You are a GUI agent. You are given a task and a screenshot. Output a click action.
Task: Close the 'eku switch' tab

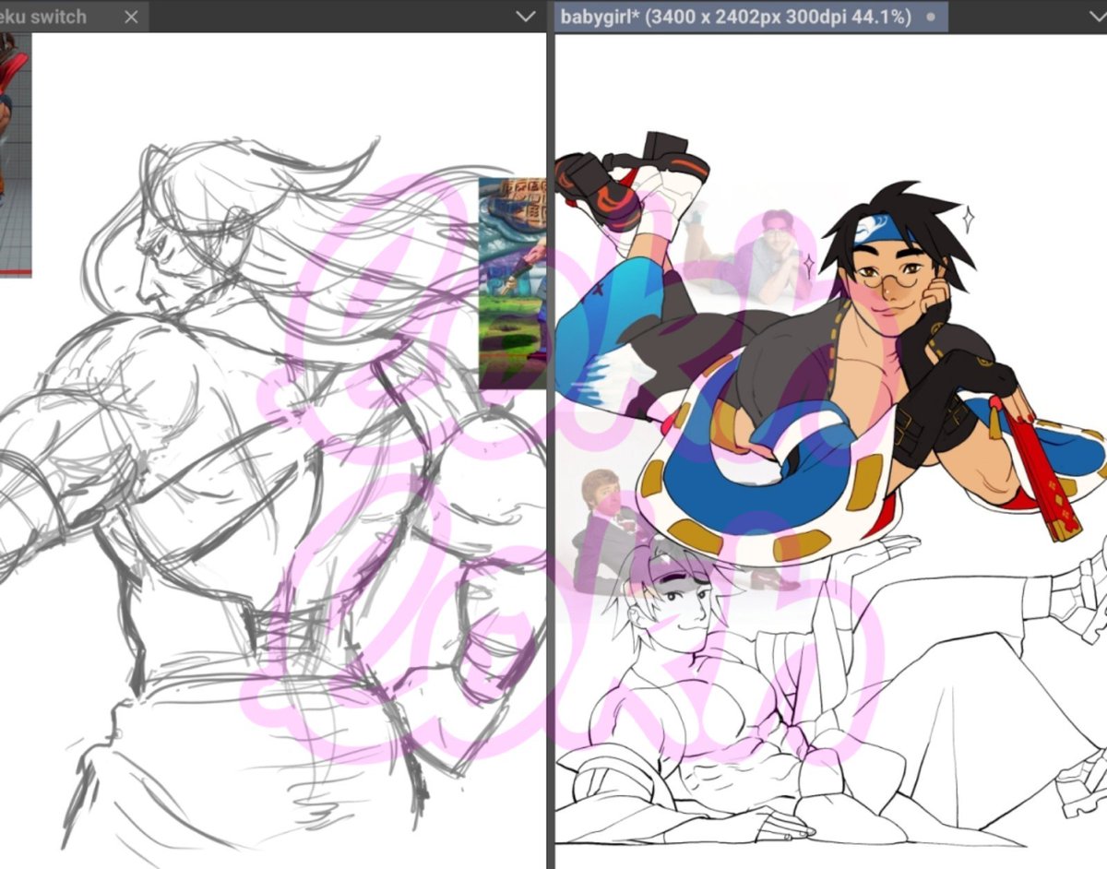[131, 17]
